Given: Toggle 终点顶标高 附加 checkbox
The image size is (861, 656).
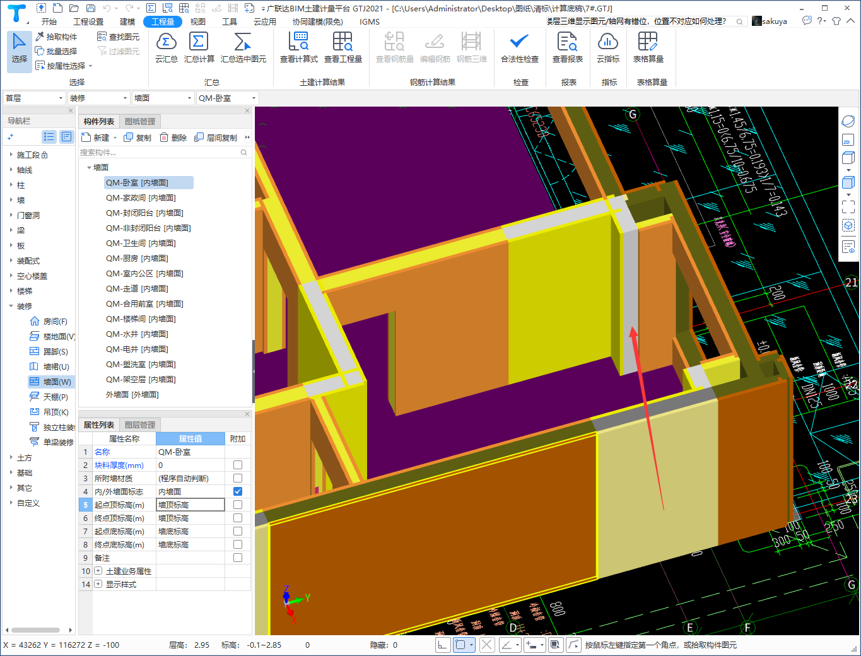Looking at the screenshot, I should [238, 518].
